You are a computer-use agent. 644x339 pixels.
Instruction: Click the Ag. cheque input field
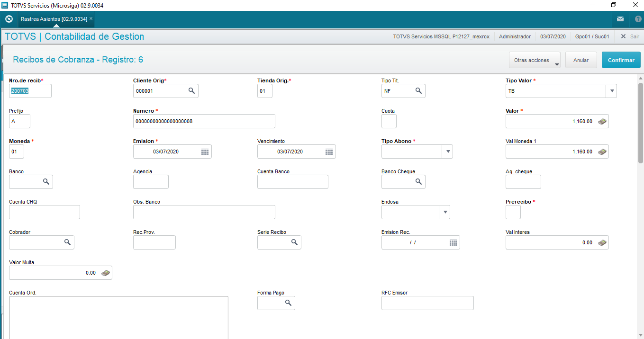[523, 182]
